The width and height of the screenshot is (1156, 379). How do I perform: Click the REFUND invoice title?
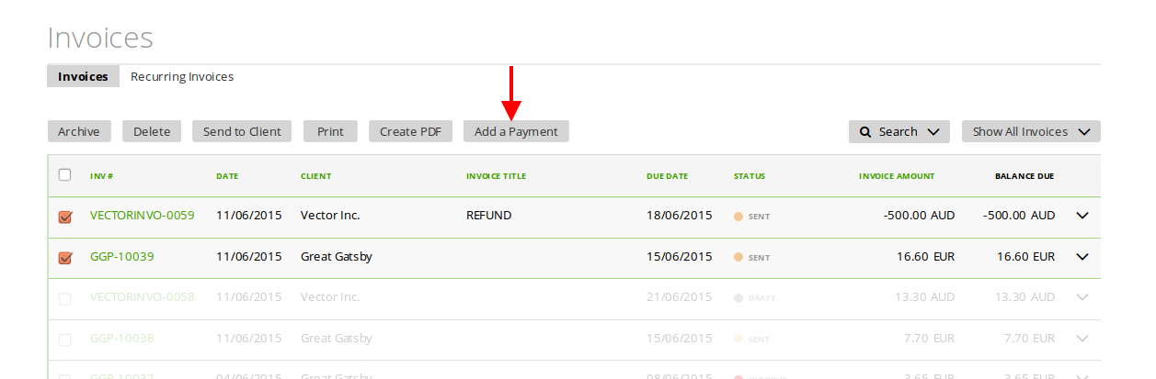point(489,216)
